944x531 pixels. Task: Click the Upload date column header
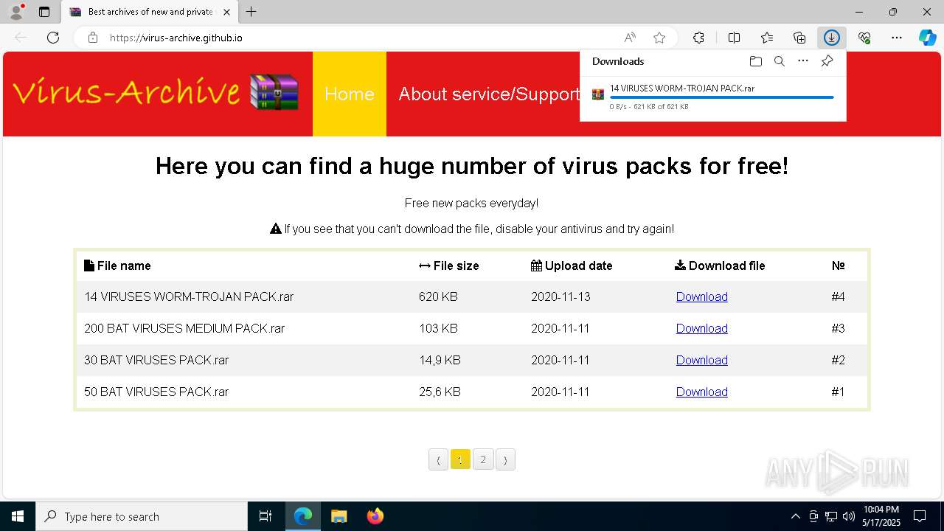click(x=572, y=265)
